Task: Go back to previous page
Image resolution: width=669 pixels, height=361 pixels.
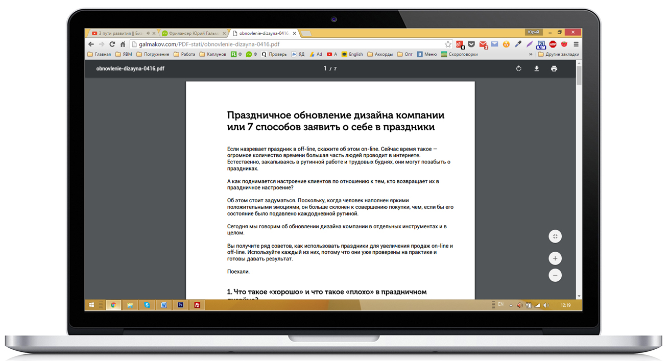Action: (x=91, y=44)
